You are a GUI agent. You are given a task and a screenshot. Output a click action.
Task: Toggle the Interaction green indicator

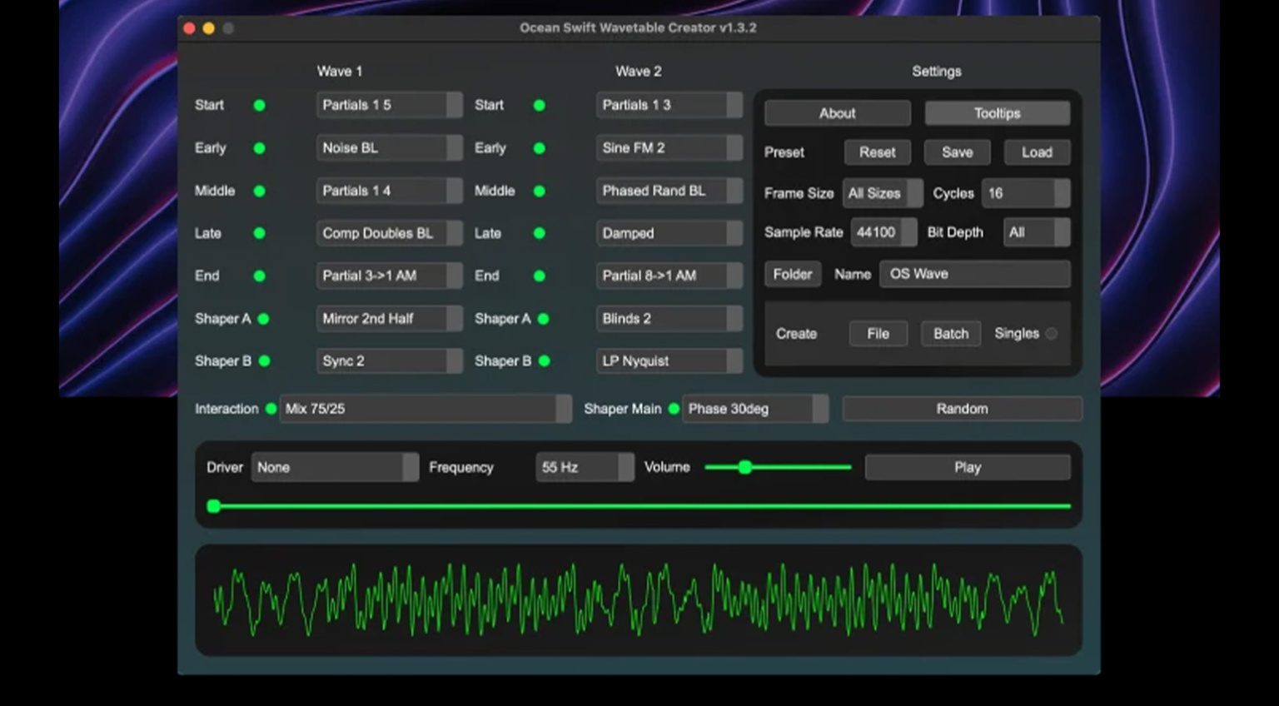pyautogui.click(x=270, y=409)
